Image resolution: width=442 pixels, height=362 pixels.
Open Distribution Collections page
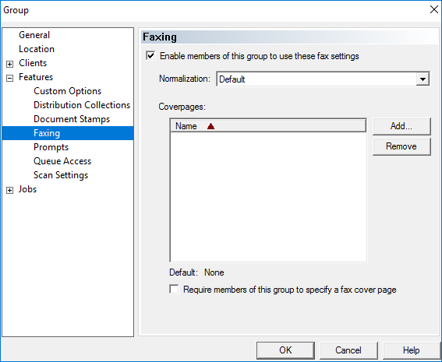82,105
